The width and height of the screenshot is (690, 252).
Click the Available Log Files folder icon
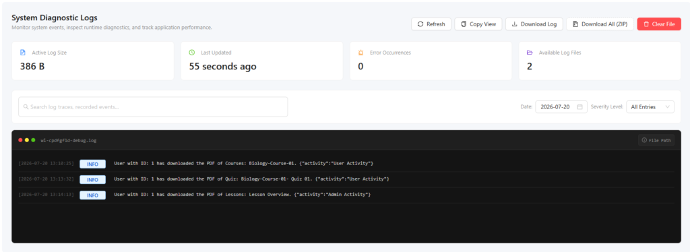tap(530, 53)
